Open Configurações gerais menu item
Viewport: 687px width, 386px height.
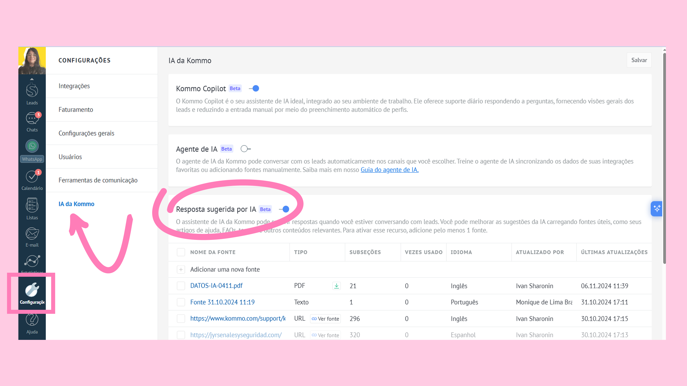click(102, 133)
